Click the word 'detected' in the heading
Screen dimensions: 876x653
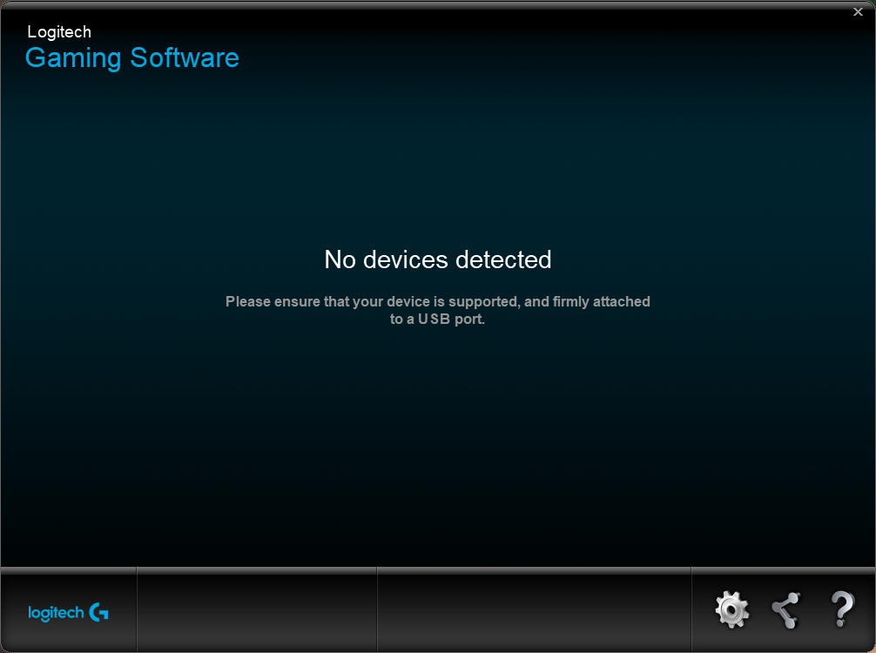(503, 259)
